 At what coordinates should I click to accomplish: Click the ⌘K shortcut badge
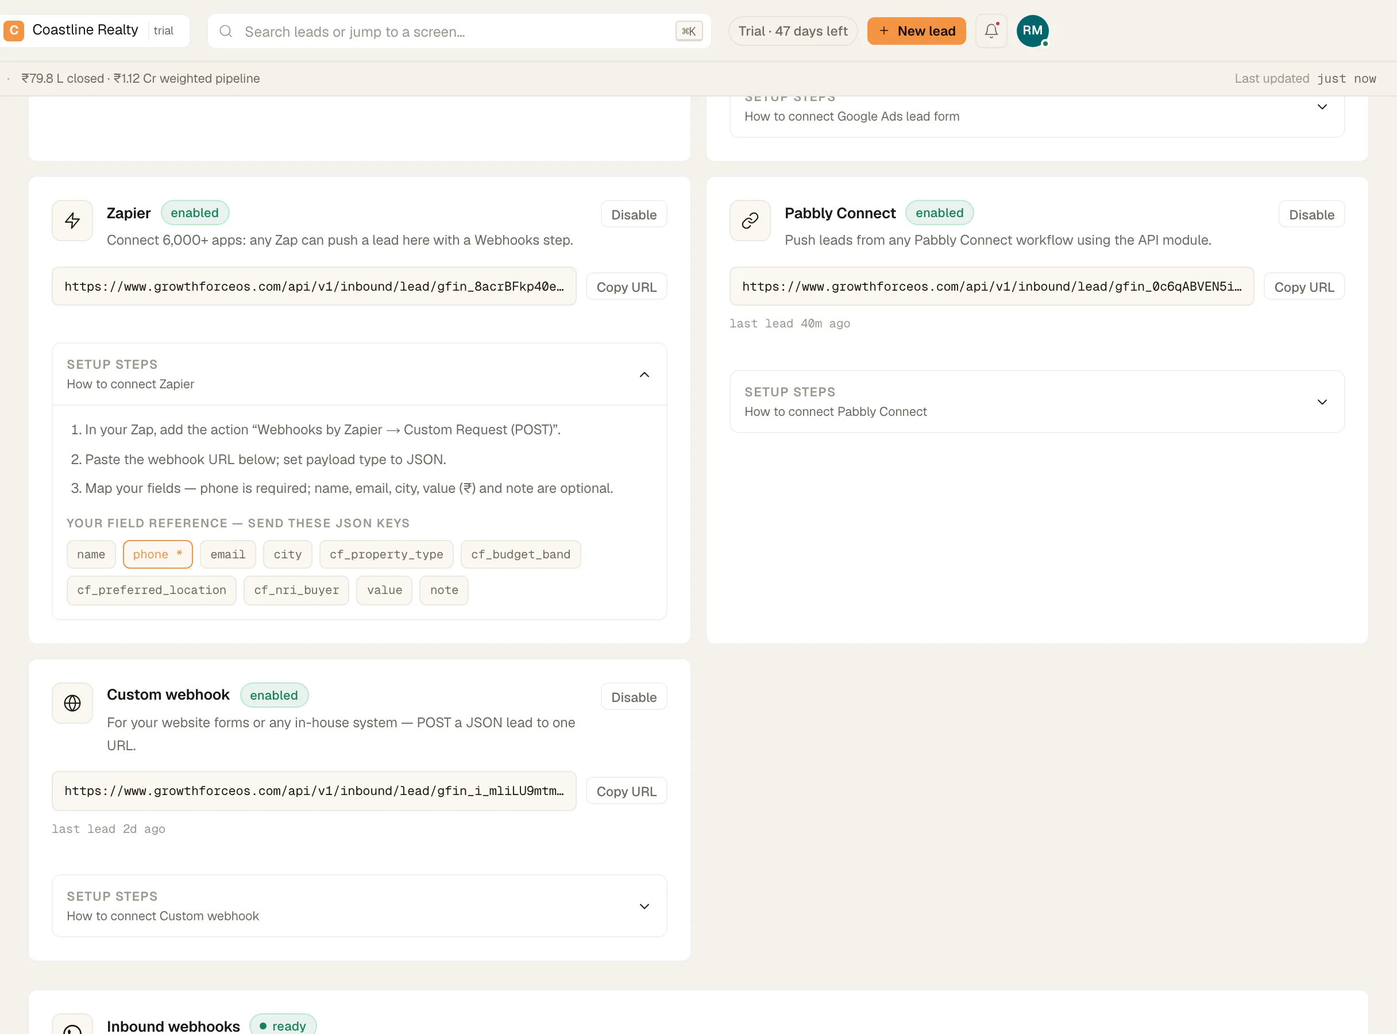(689, 31)
